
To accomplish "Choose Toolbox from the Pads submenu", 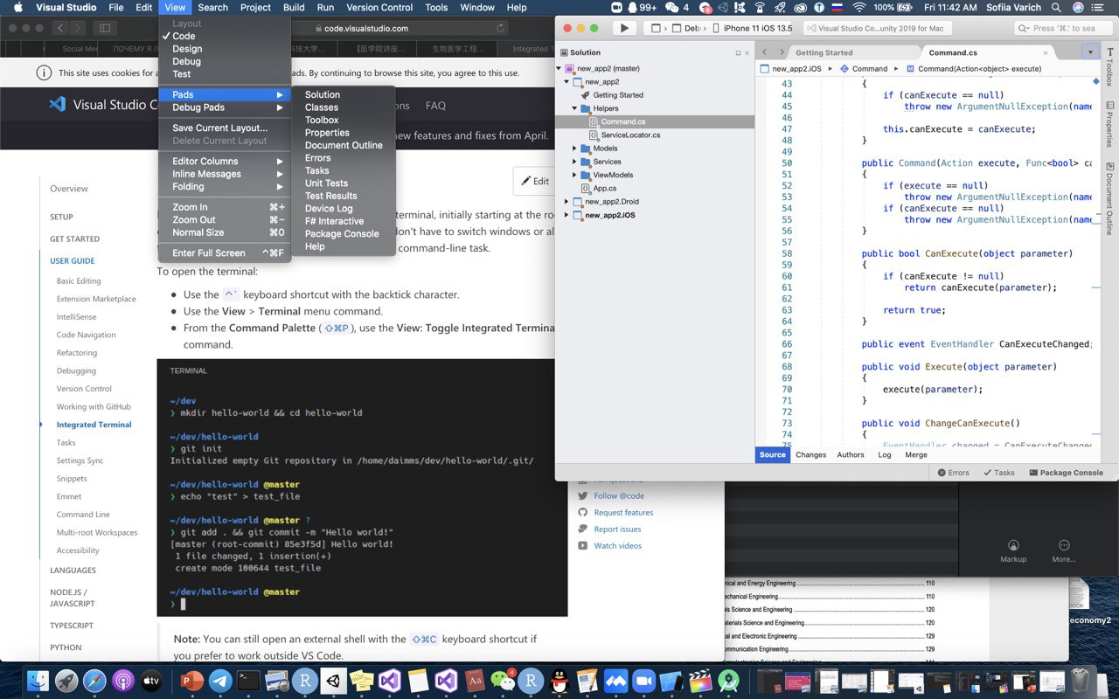I will click(344, 120).
